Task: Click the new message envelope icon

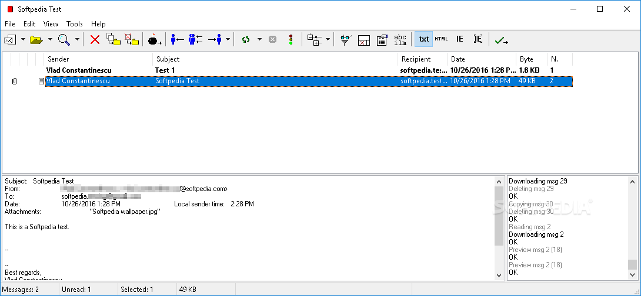Action: [10, 39]
